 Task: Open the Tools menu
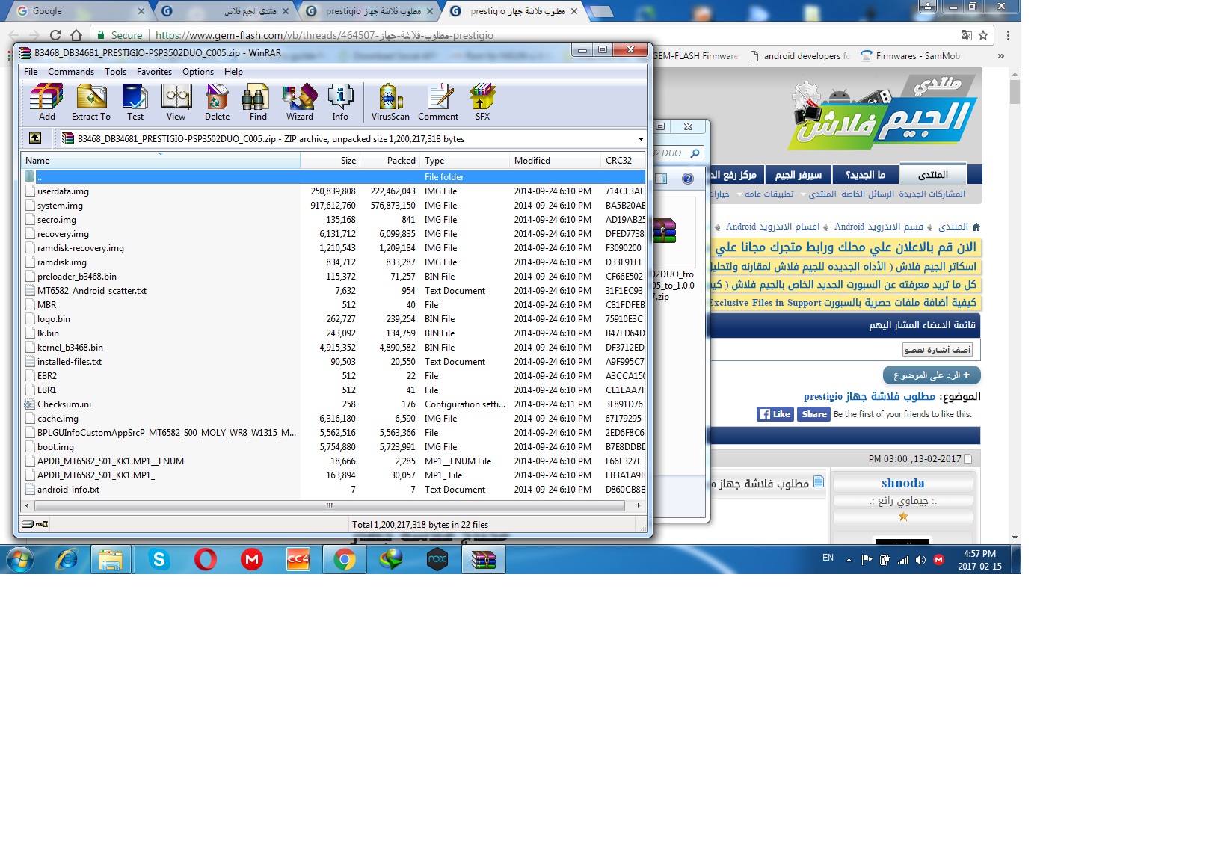(115, 72)
